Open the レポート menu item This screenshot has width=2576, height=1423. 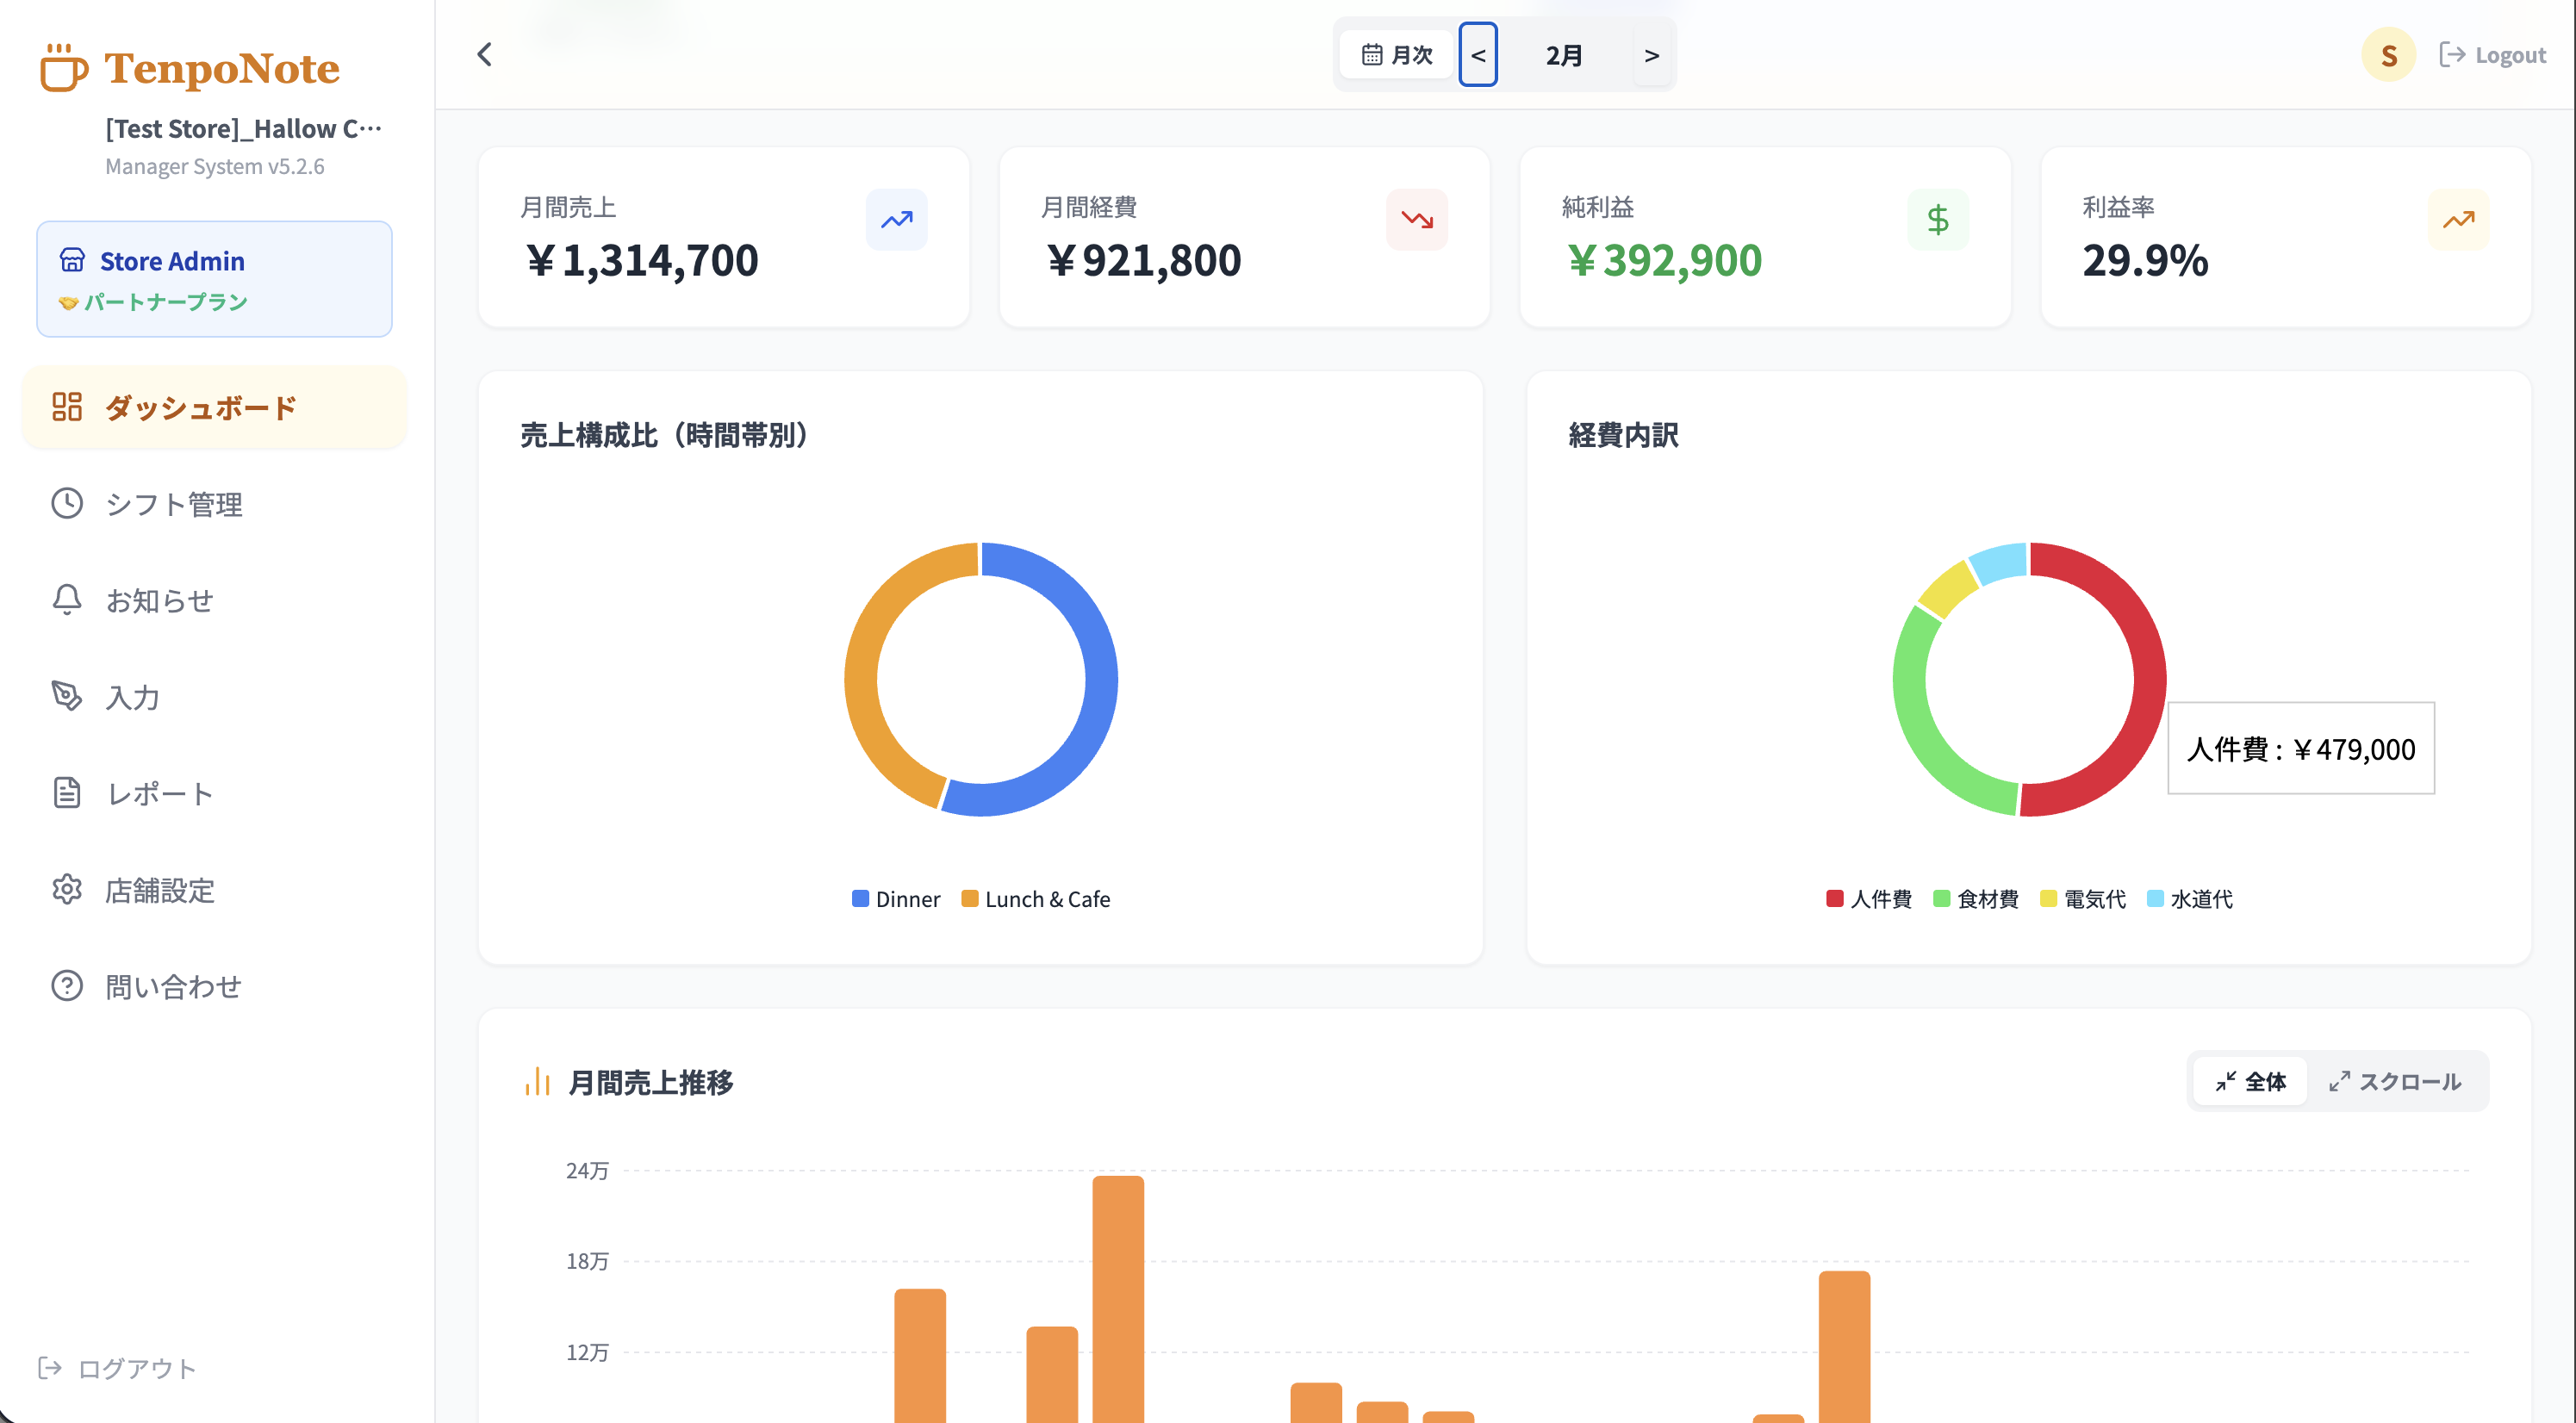pyautogui.click(x=214, y=793)
